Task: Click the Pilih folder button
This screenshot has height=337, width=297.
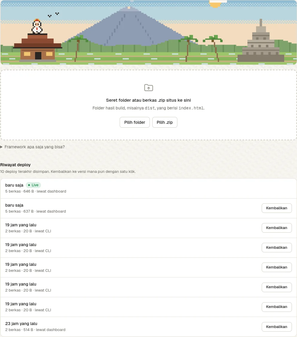Action: (135, 122)
